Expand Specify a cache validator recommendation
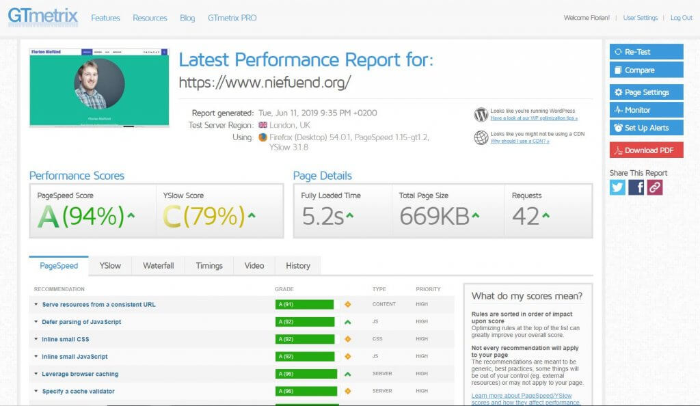The width and height of the screenshot is (700, 406). [x=78, y=391]
